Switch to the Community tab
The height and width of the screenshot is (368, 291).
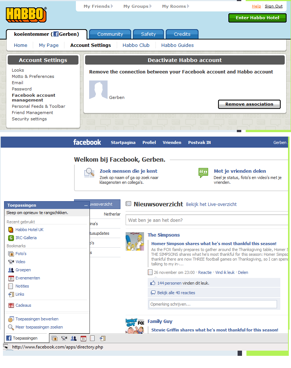110,34
